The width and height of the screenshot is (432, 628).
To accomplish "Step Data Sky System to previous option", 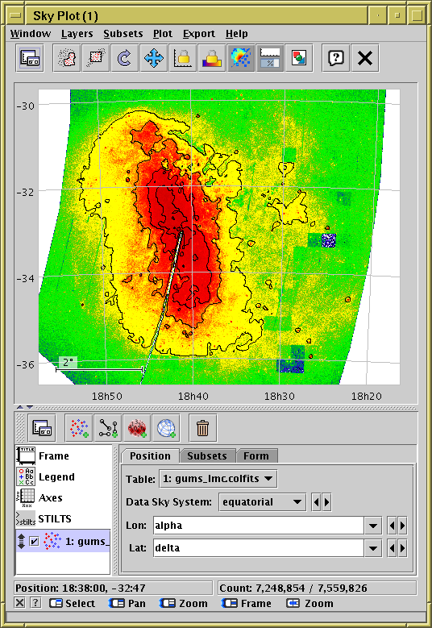I will click(316, 502).
